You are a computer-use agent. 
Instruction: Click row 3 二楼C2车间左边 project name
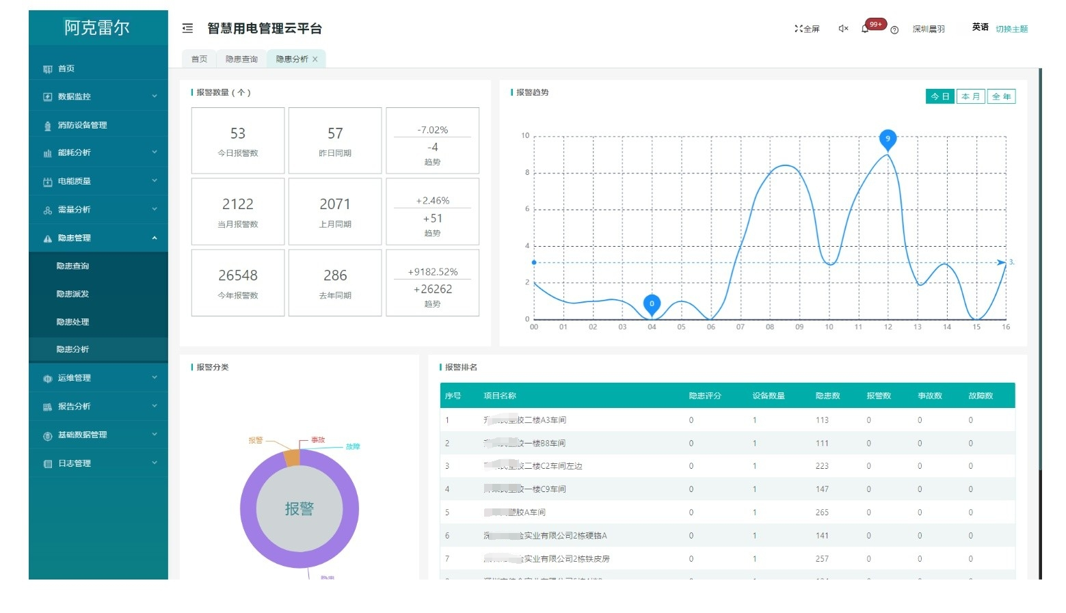533,466
